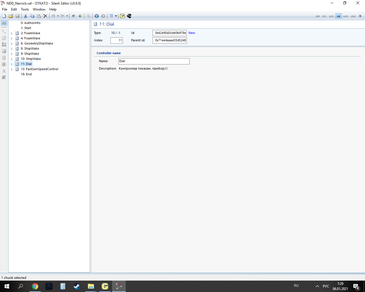Open the columns view dropdown arrow
The image size is (365, 292).
tap(116, 16)
